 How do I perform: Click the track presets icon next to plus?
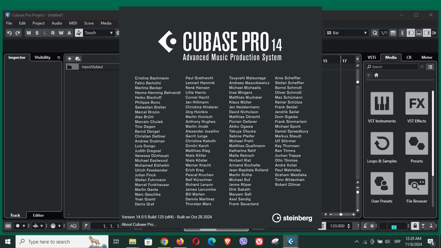pos(78,59)
